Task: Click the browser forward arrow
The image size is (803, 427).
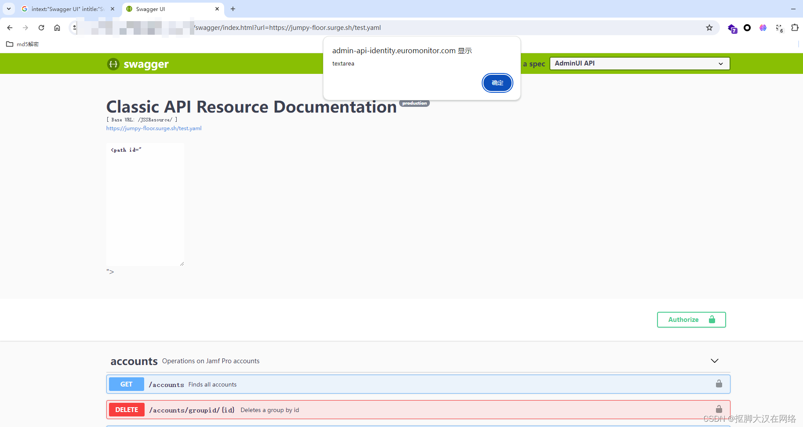Action: [25, 28]
